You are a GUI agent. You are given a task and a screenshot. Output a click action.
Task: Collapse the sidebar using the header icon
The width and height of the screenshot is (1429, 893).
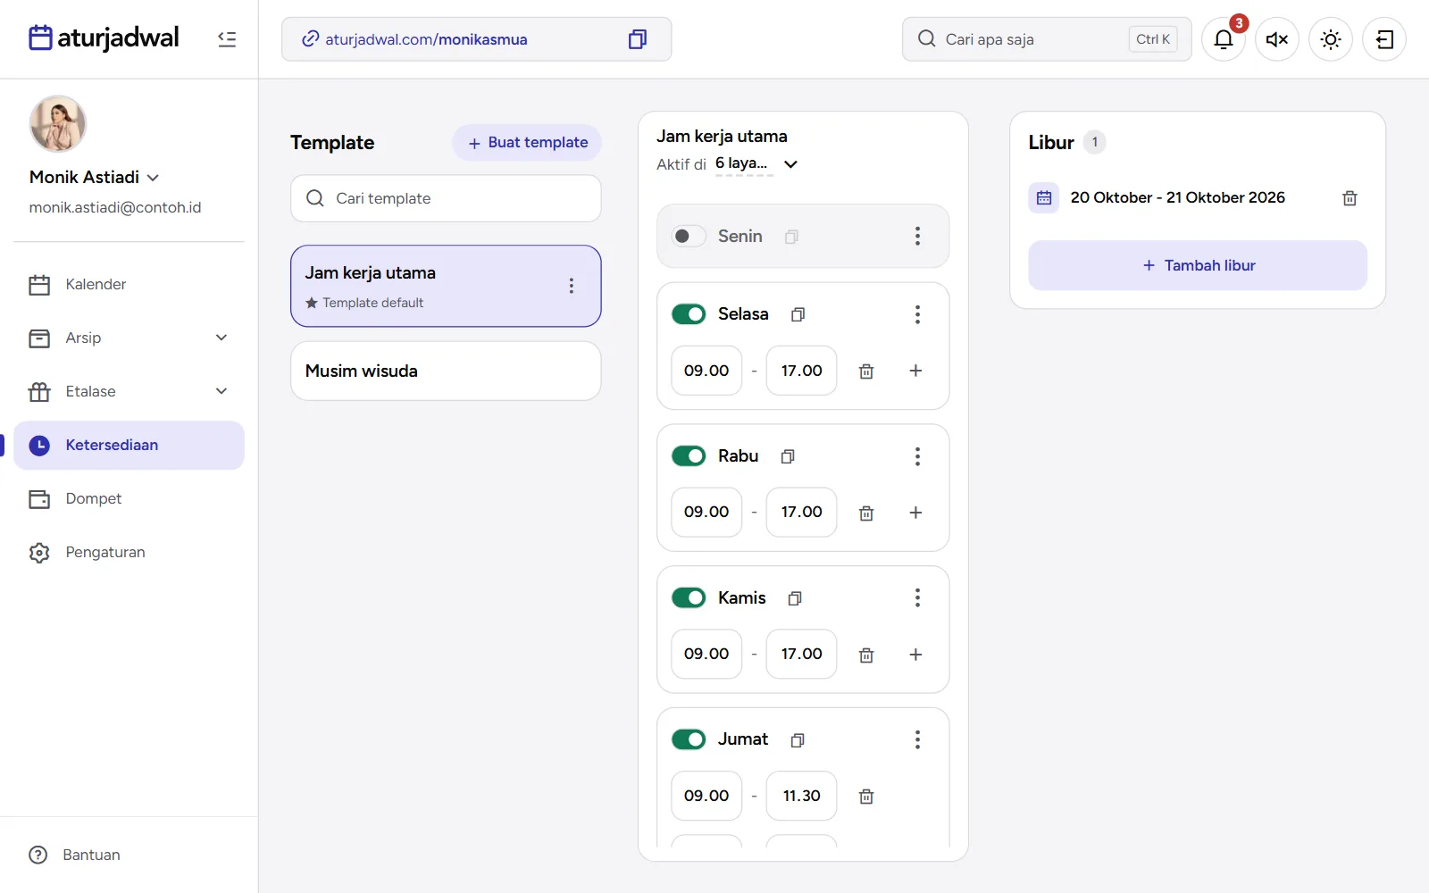point(227,39)
